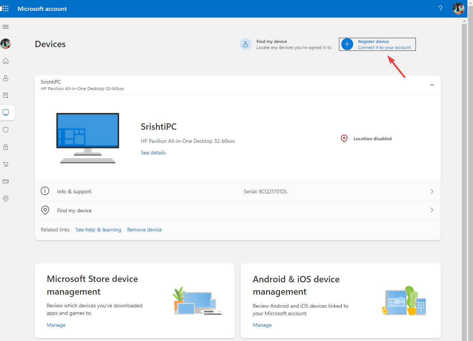Click the Find my device round icon
Image resolution: width=473 pixels, height=341 pixels.
click(x=246, y=44)
